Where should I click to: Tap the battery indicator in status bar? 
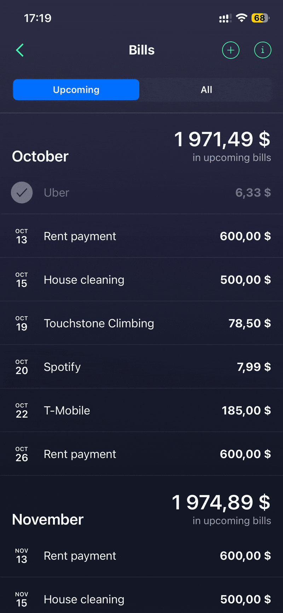[260, 18]
